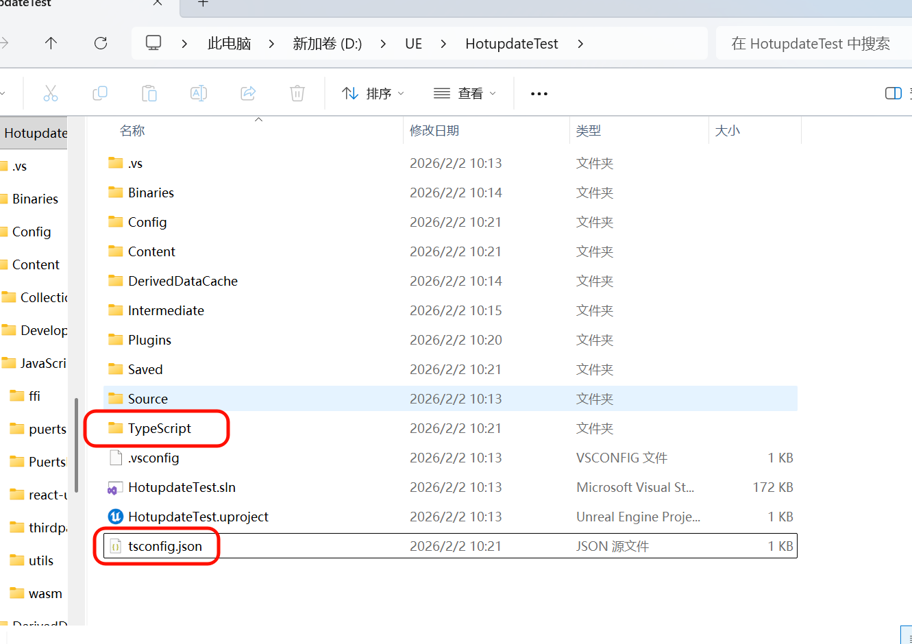The image size is (912, 644).
Task: Expand chevron after HotupdateTest in address bar
Action: coord(580,44)
